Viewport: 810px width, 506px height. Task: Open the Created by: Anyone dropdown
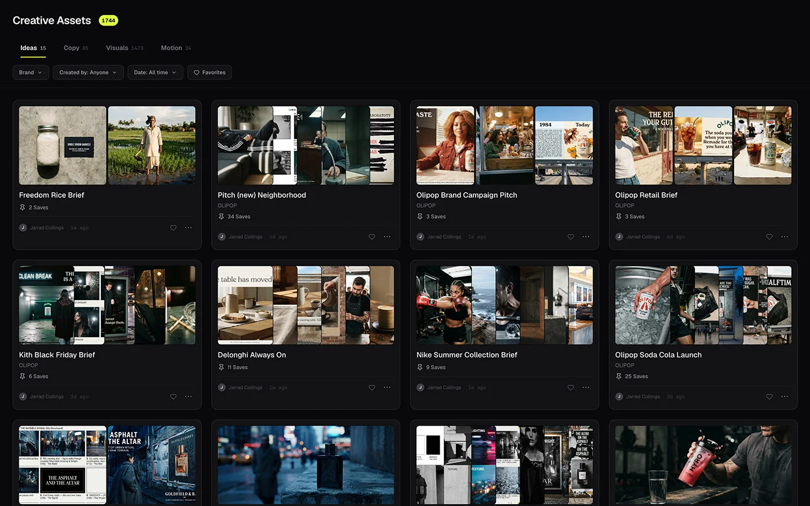click(x=88, y=72)
